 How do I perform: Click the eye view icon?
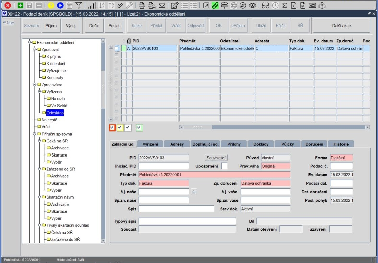click(x=252, y=5)
